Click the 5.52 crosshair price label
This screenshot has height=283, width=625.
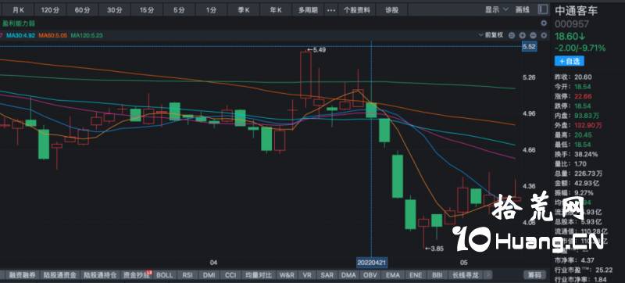(530, 47)
